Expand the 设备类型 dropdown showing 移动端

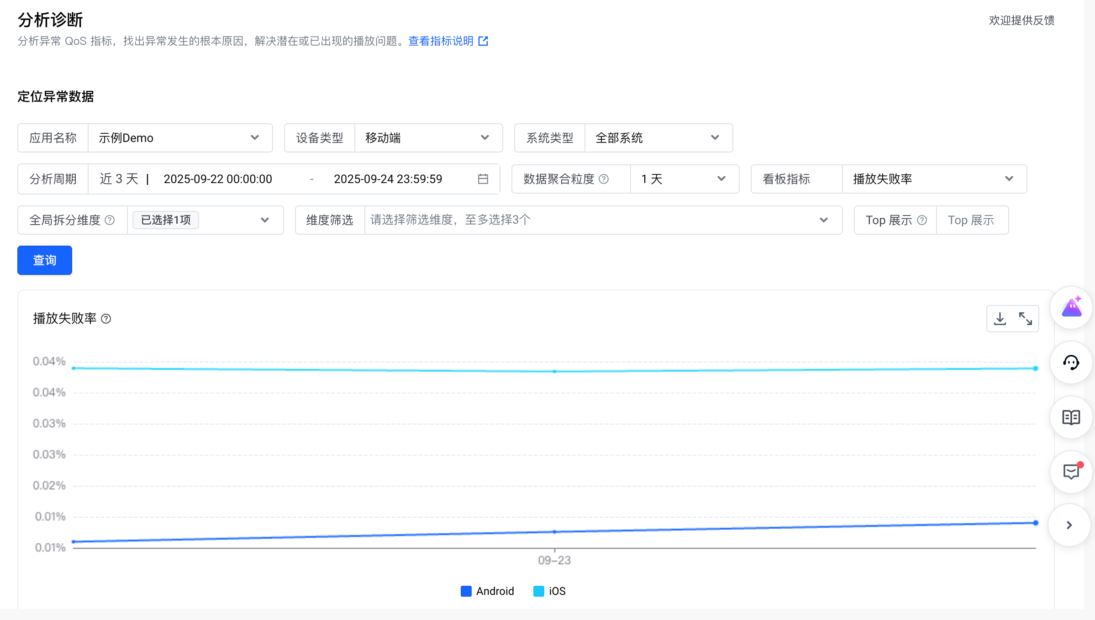[428, 138]
